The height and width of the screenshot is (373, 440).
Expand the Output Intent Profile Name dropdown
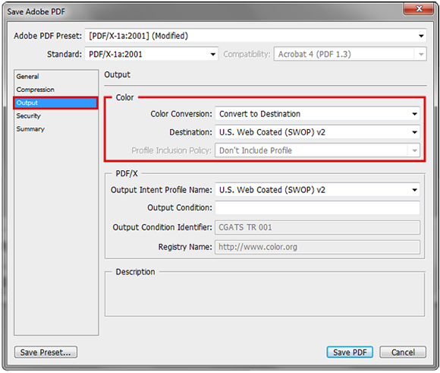317,190
